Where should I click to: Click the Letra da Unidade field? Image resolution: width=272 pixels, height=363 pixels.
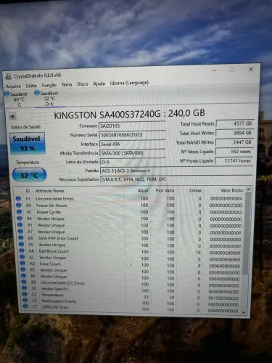(x=133, y=162)
